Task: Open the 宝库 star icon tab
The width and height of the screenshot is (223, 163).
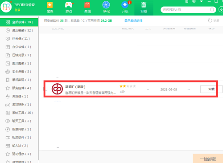Action: [50, 8]
